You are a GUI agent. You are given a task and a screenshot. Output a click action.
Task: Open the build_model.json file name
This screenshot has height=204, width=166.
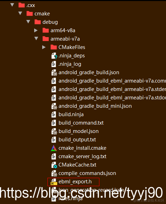pos(78,132)
